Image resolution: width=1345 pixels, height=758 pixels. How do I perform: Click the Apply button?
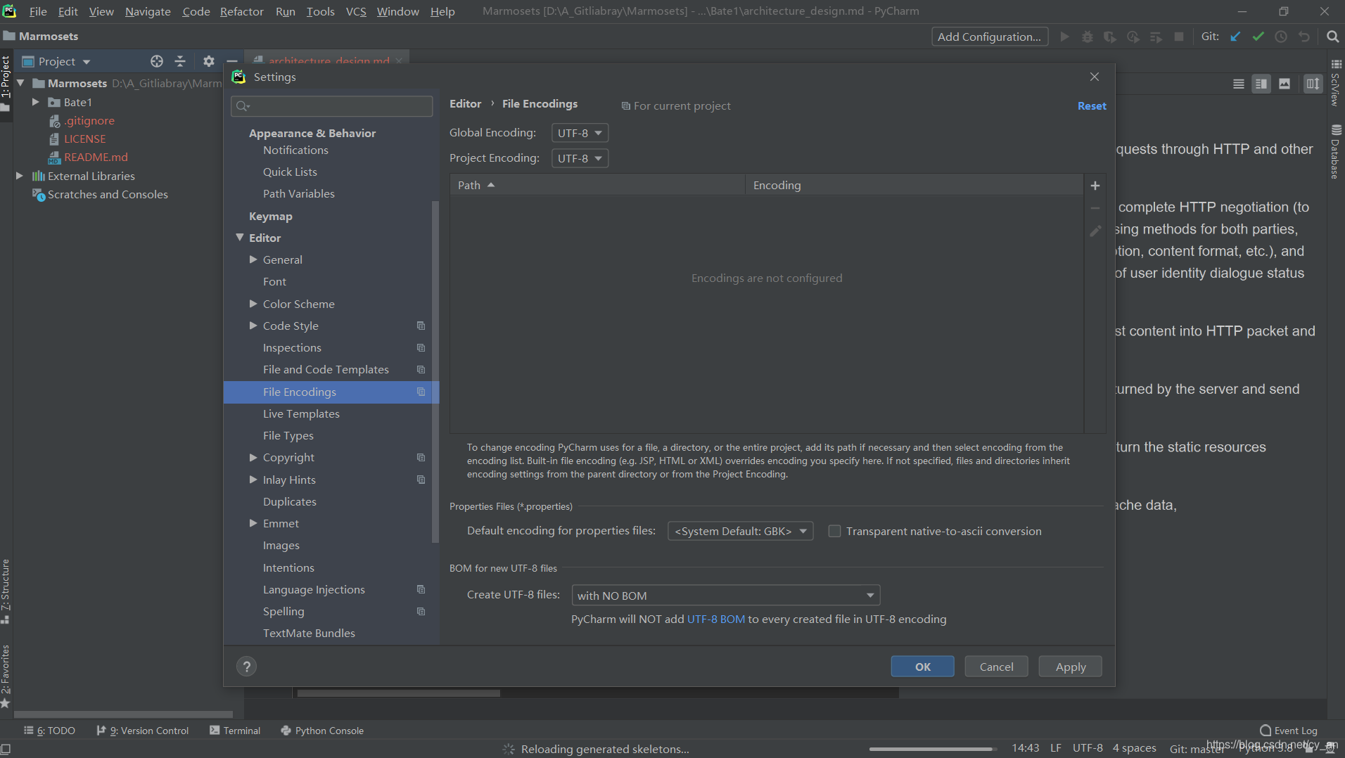(1070, 667)
